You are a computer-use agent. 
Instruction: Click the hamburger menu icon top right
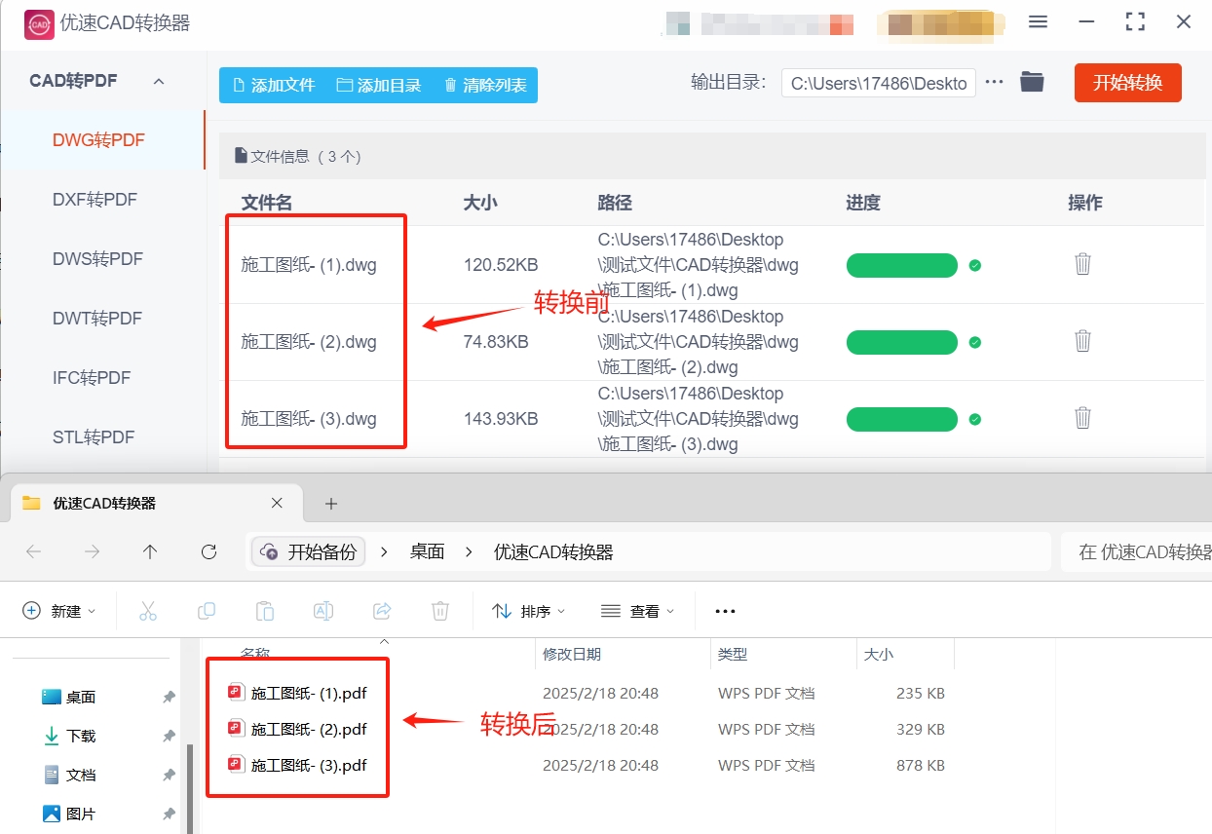[1038, 21]
